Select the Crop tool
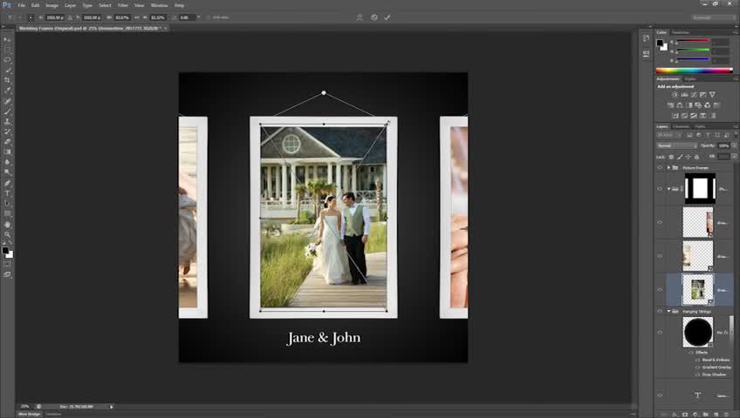The width and height of the screenshot is (740, 418). pyautogui.click(x=7, y=80)
